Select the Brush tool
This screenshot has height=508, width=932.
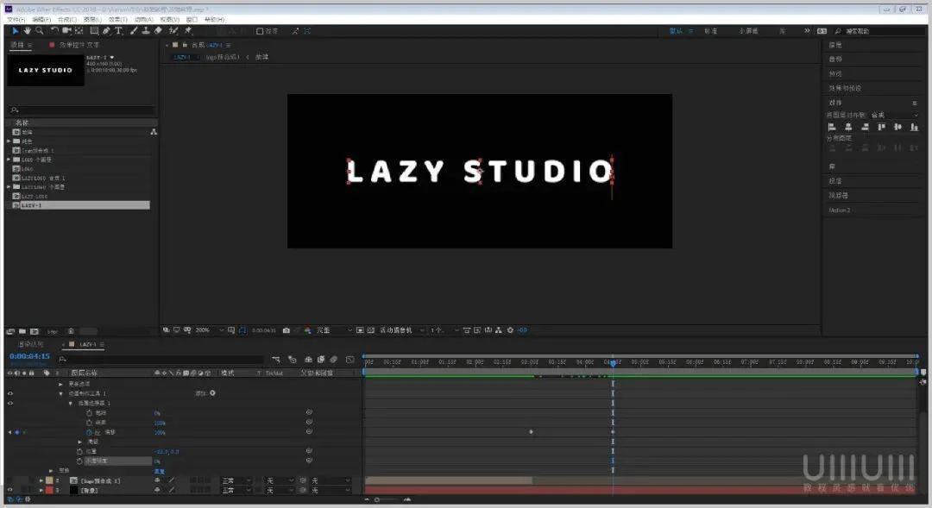pyautogui.click(x=134, y=31)
